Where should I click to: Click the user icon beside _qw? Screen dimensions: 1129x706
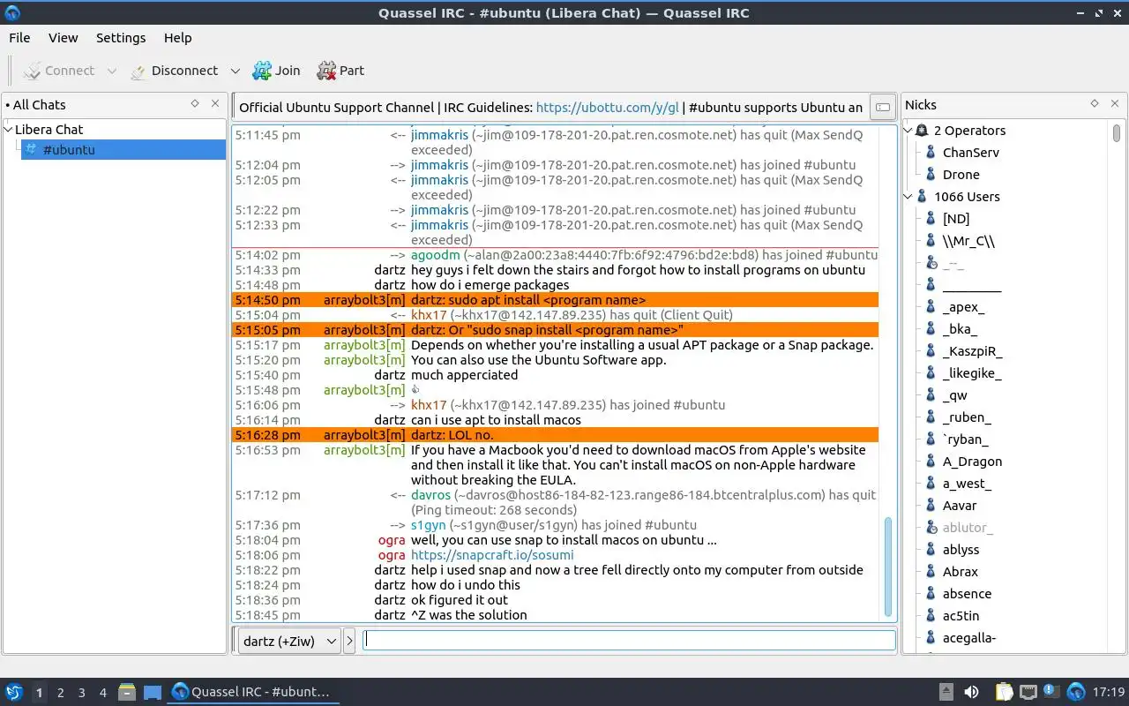coord(931,395)
